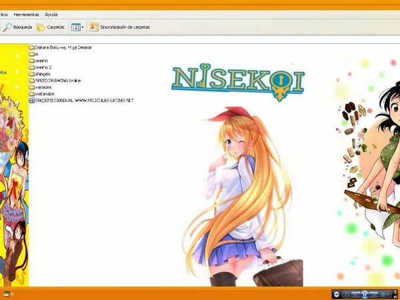Select the "oreimo" folder
The image size is (400, 300).
[39, 61]
